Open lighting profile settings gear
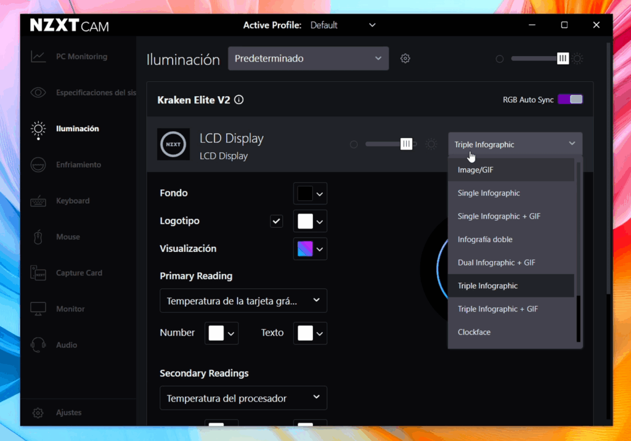 coord(405,59)
